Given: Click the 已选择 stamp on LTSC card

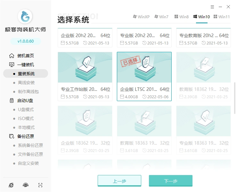Looking at the screenshot, I should click(x=130, y=61).
